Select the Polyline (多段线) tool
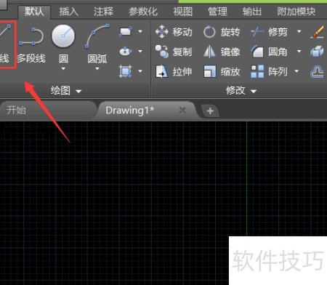 click(x=31, y=46)
